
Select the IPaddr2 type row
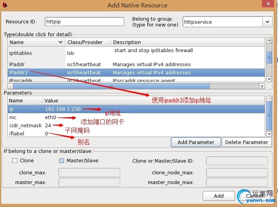point(136,73)
